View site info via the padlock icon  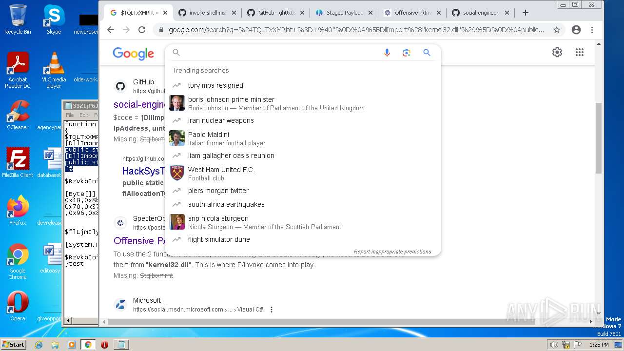point(161,30)
